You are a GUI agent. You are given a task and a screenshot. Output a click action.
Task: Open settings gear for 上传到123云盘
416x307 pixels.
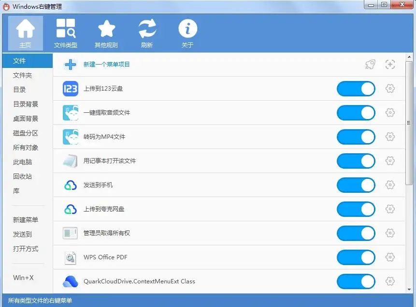tap(390, 89)
